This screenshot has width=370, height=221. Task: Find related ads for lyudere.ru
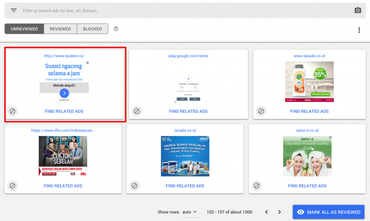[x=64, y=111]
